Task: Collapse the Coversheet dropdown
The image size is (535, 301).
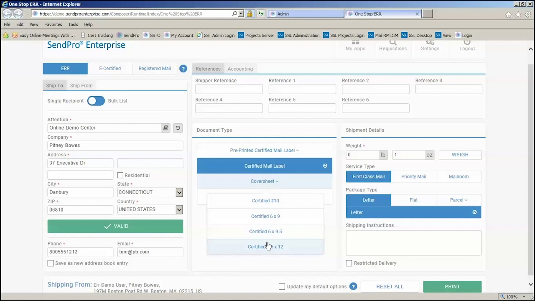Action: (x=265, y=181)
